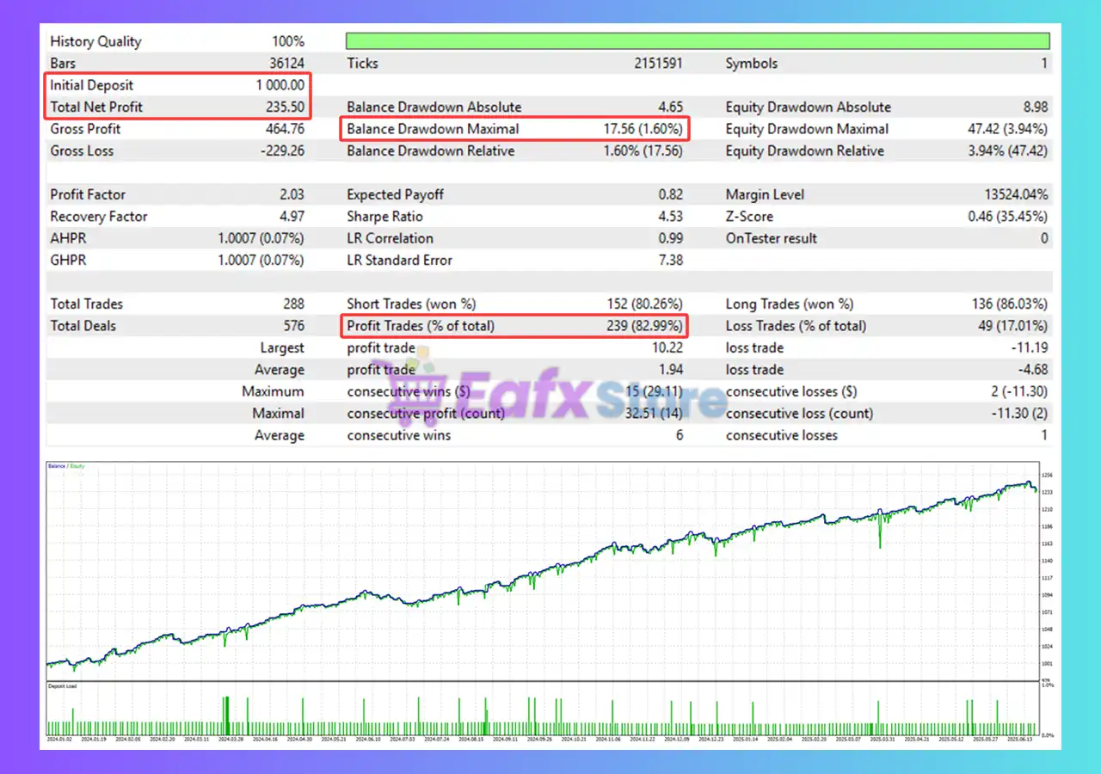Click the Equity Drawdown Maximal value
This screenshot has width=1101, height=774.
point(1007,129)
